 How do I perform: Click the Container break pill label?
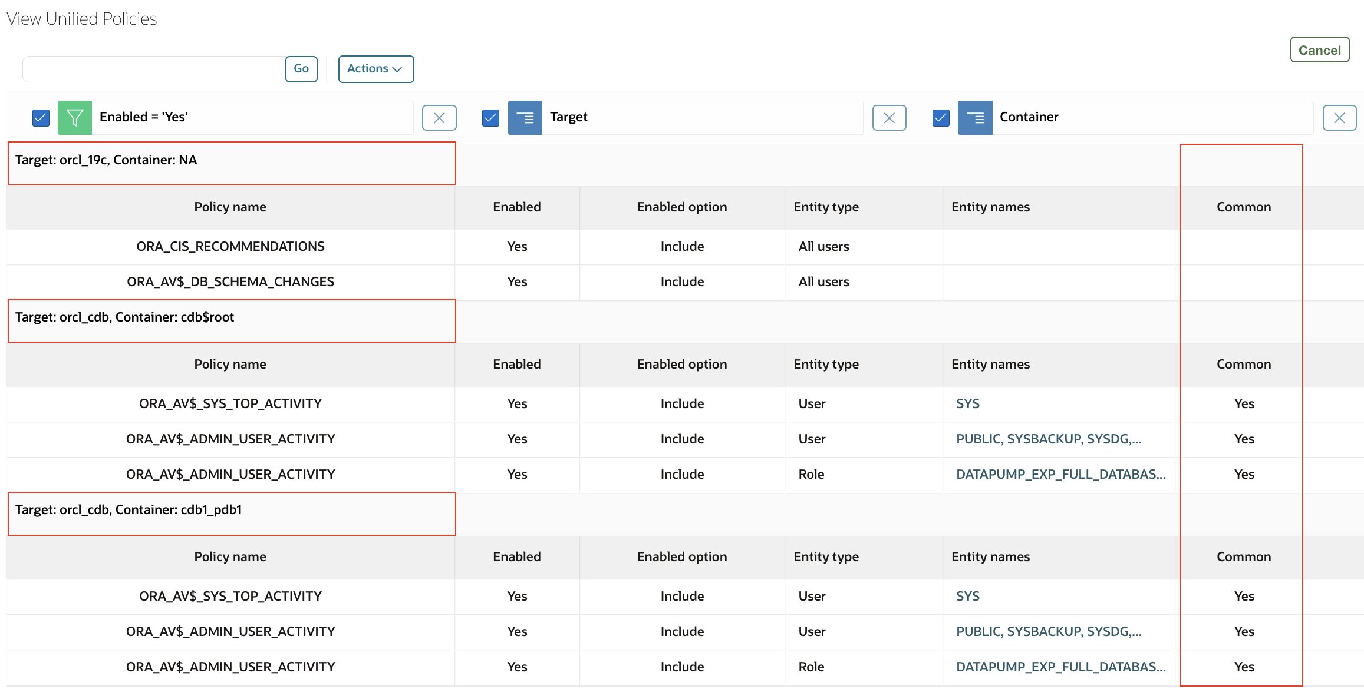tap(1028, 117)
